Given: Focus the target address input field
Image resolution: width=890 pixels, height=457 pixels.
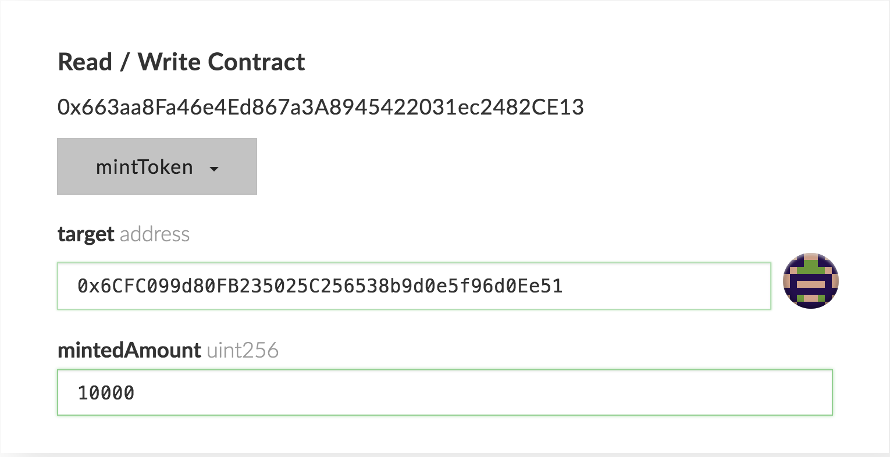Looking at the screenshot, I should click(413, 286).
